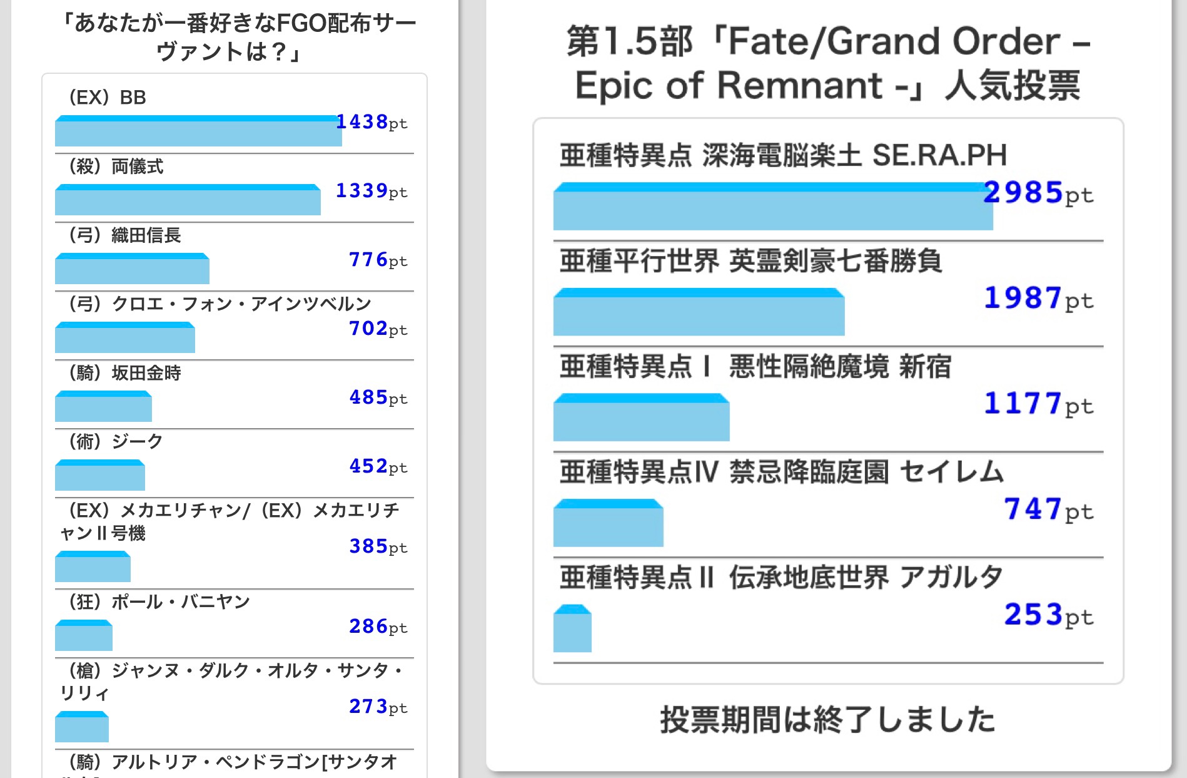This screenshot has width=1187, height=778.
Task: Click the アガルタ result bar
Action: [x=572, y=629]
